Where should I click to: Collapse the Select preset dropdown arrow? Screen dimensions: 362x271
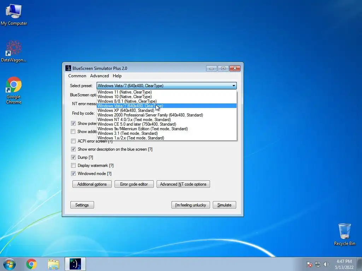(234, 86)
